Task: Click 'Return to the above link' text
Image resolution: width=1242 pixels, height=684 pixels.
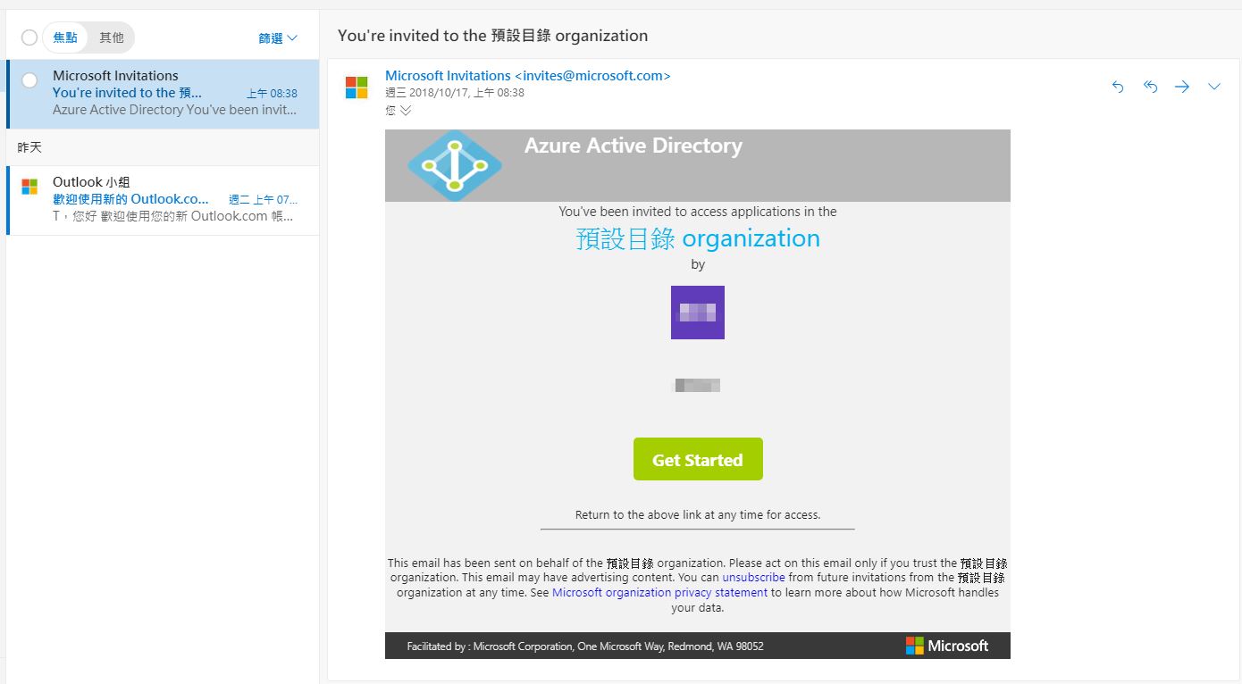Action: click(698, 514)
